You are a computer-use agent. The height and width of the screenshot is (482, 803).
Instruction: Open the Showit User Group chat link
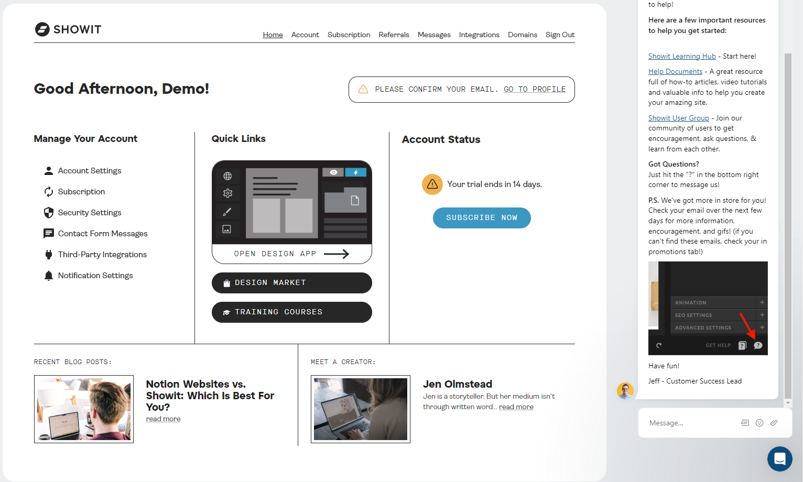coord(679,118)
